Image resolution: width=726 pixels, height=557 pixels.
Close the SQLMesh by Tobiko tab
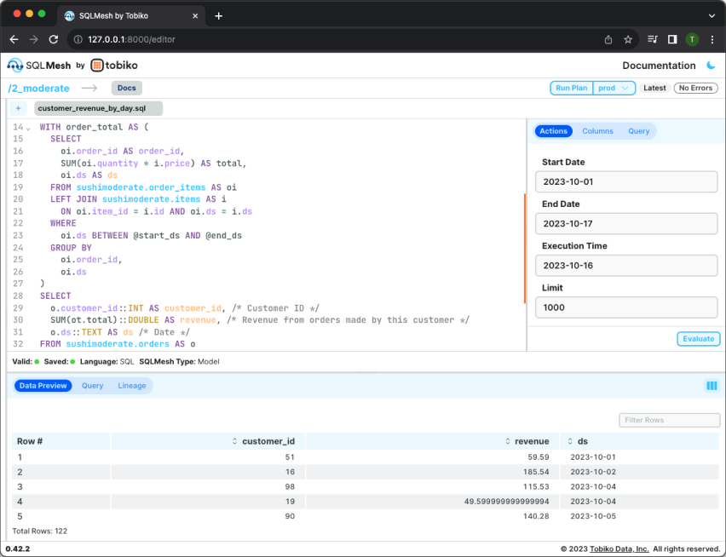195,15
